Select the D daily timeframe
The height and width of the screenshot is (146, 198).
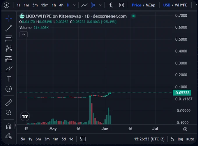tap(68, 5)
